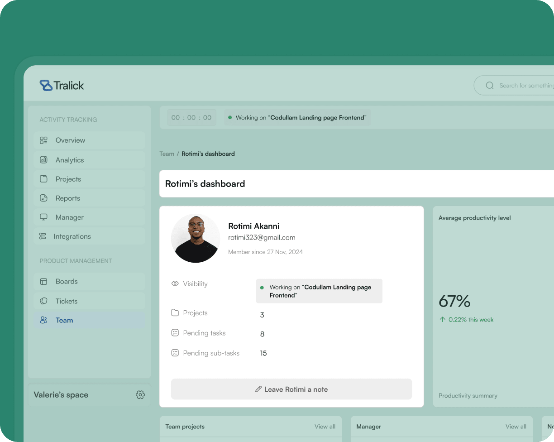
Task: Click the Team breadcrumb link
Action: click(167, 154)
